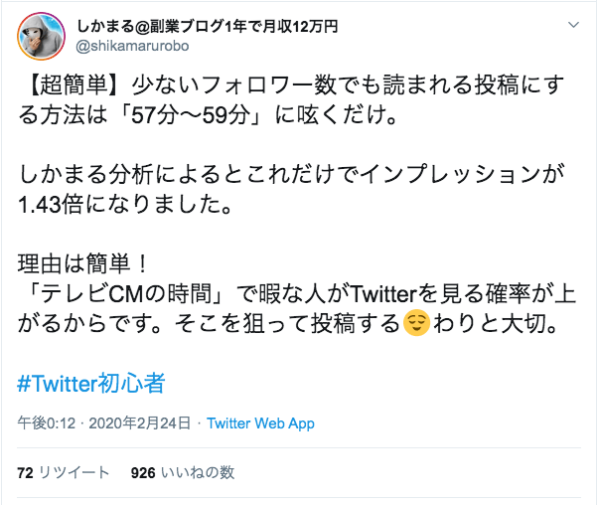
Task: Click the retweet count number 72
Action: tap(26, 473)
